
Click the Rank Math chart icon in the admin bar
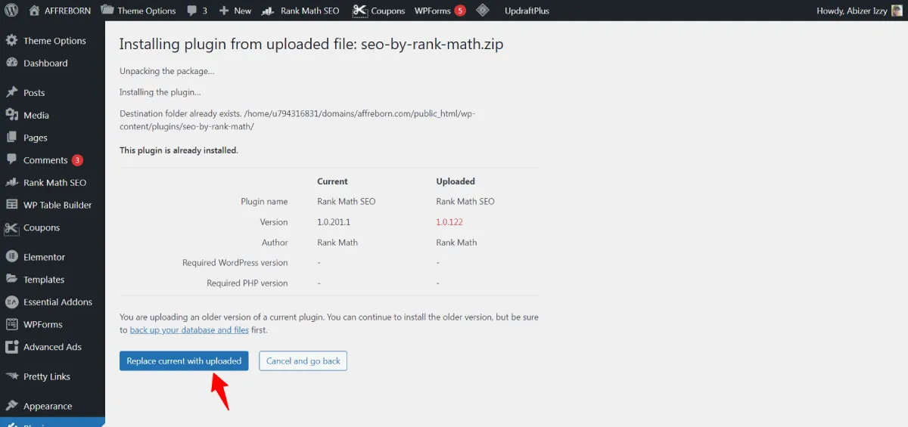point(267,11)
